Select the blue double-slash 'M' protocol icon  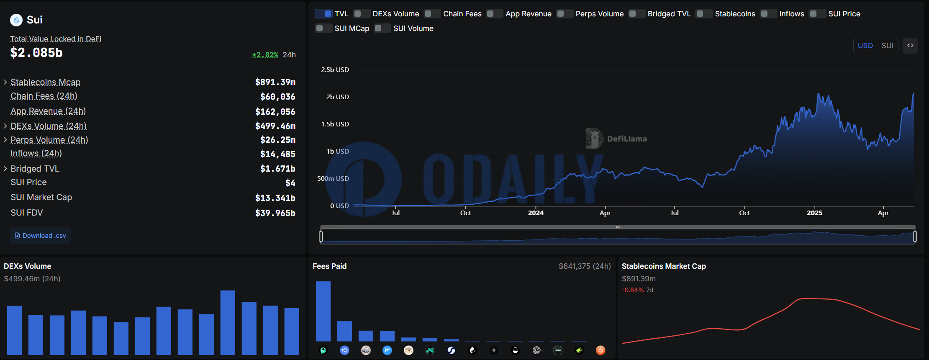[387, 350]
